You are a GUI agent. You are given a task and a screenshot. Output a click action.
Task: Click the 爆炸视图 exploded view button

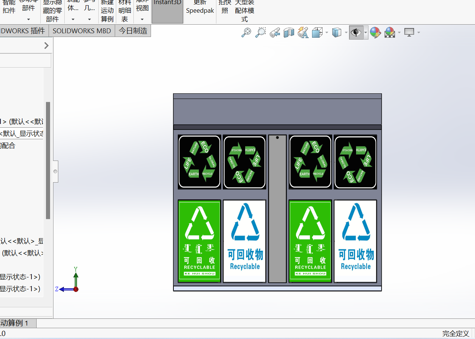142,6
